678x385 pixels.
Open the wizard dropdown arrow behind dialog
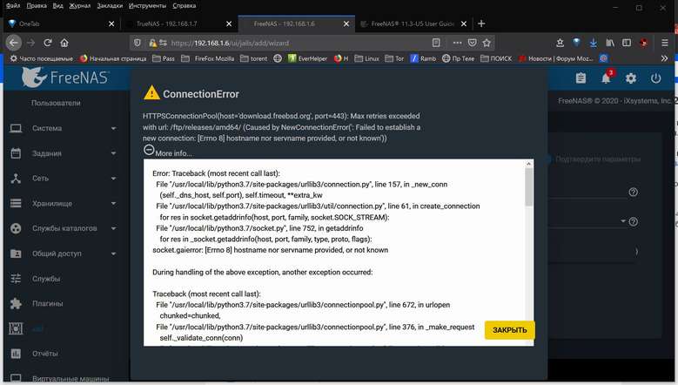click(623, 221)
